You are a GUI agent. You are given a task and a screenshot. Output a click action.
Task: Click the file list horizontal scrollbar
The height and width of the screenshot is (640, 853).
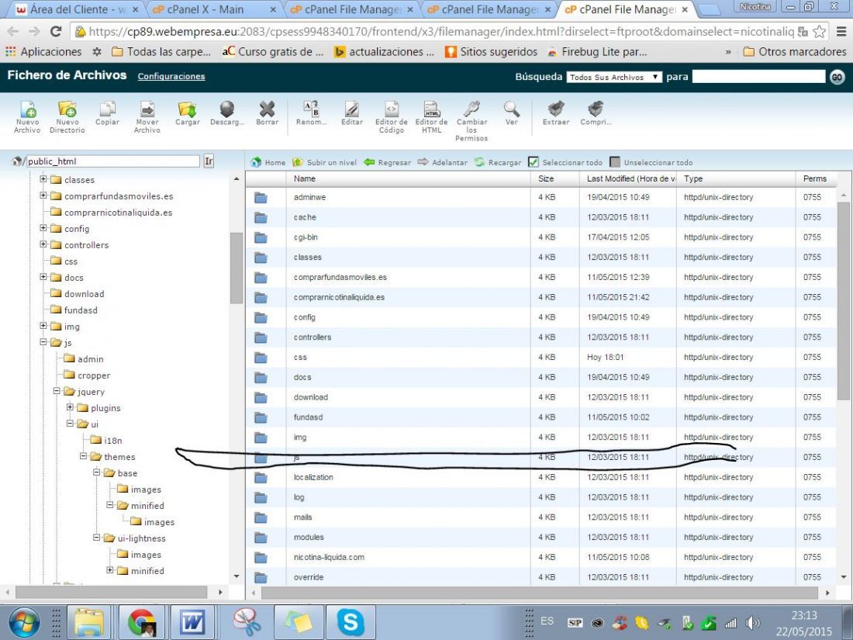(540, 593)
